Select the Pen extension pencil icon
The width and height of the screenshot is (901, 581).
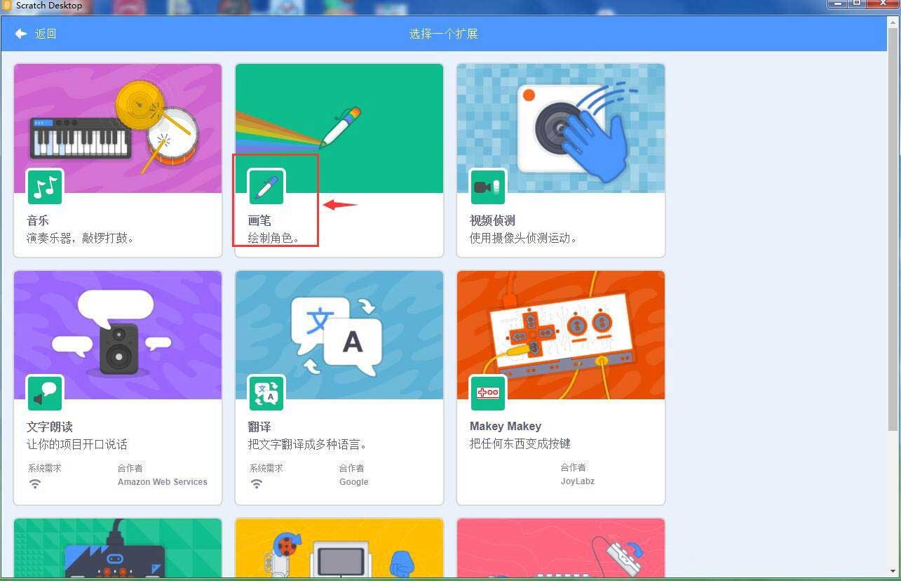coord(266,187)
